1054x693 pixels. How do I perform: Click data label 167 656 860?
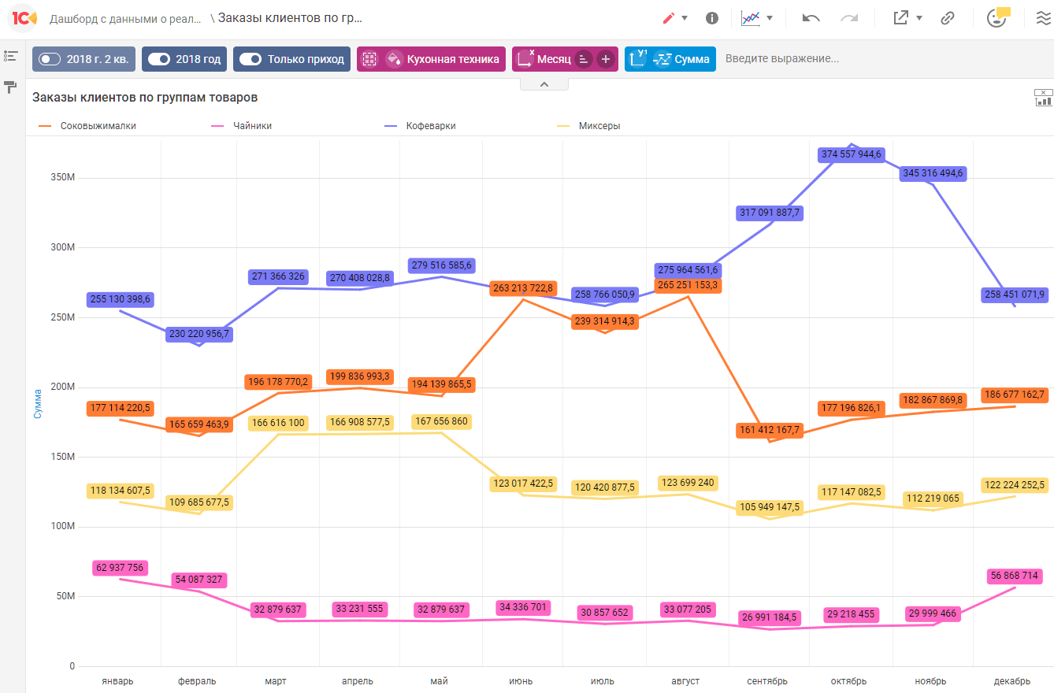pos(441,421)
